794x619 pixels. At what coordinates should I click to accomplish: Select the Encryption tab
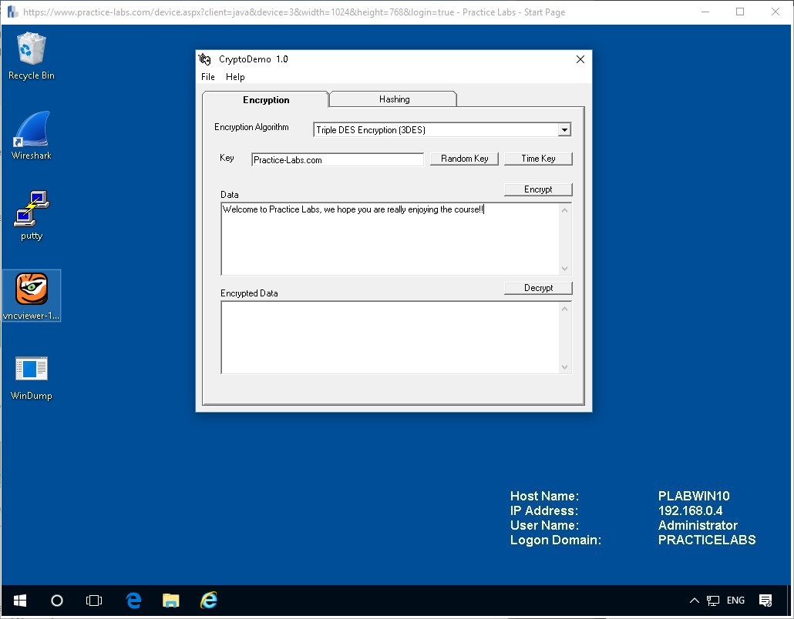[x=265, y=99]
